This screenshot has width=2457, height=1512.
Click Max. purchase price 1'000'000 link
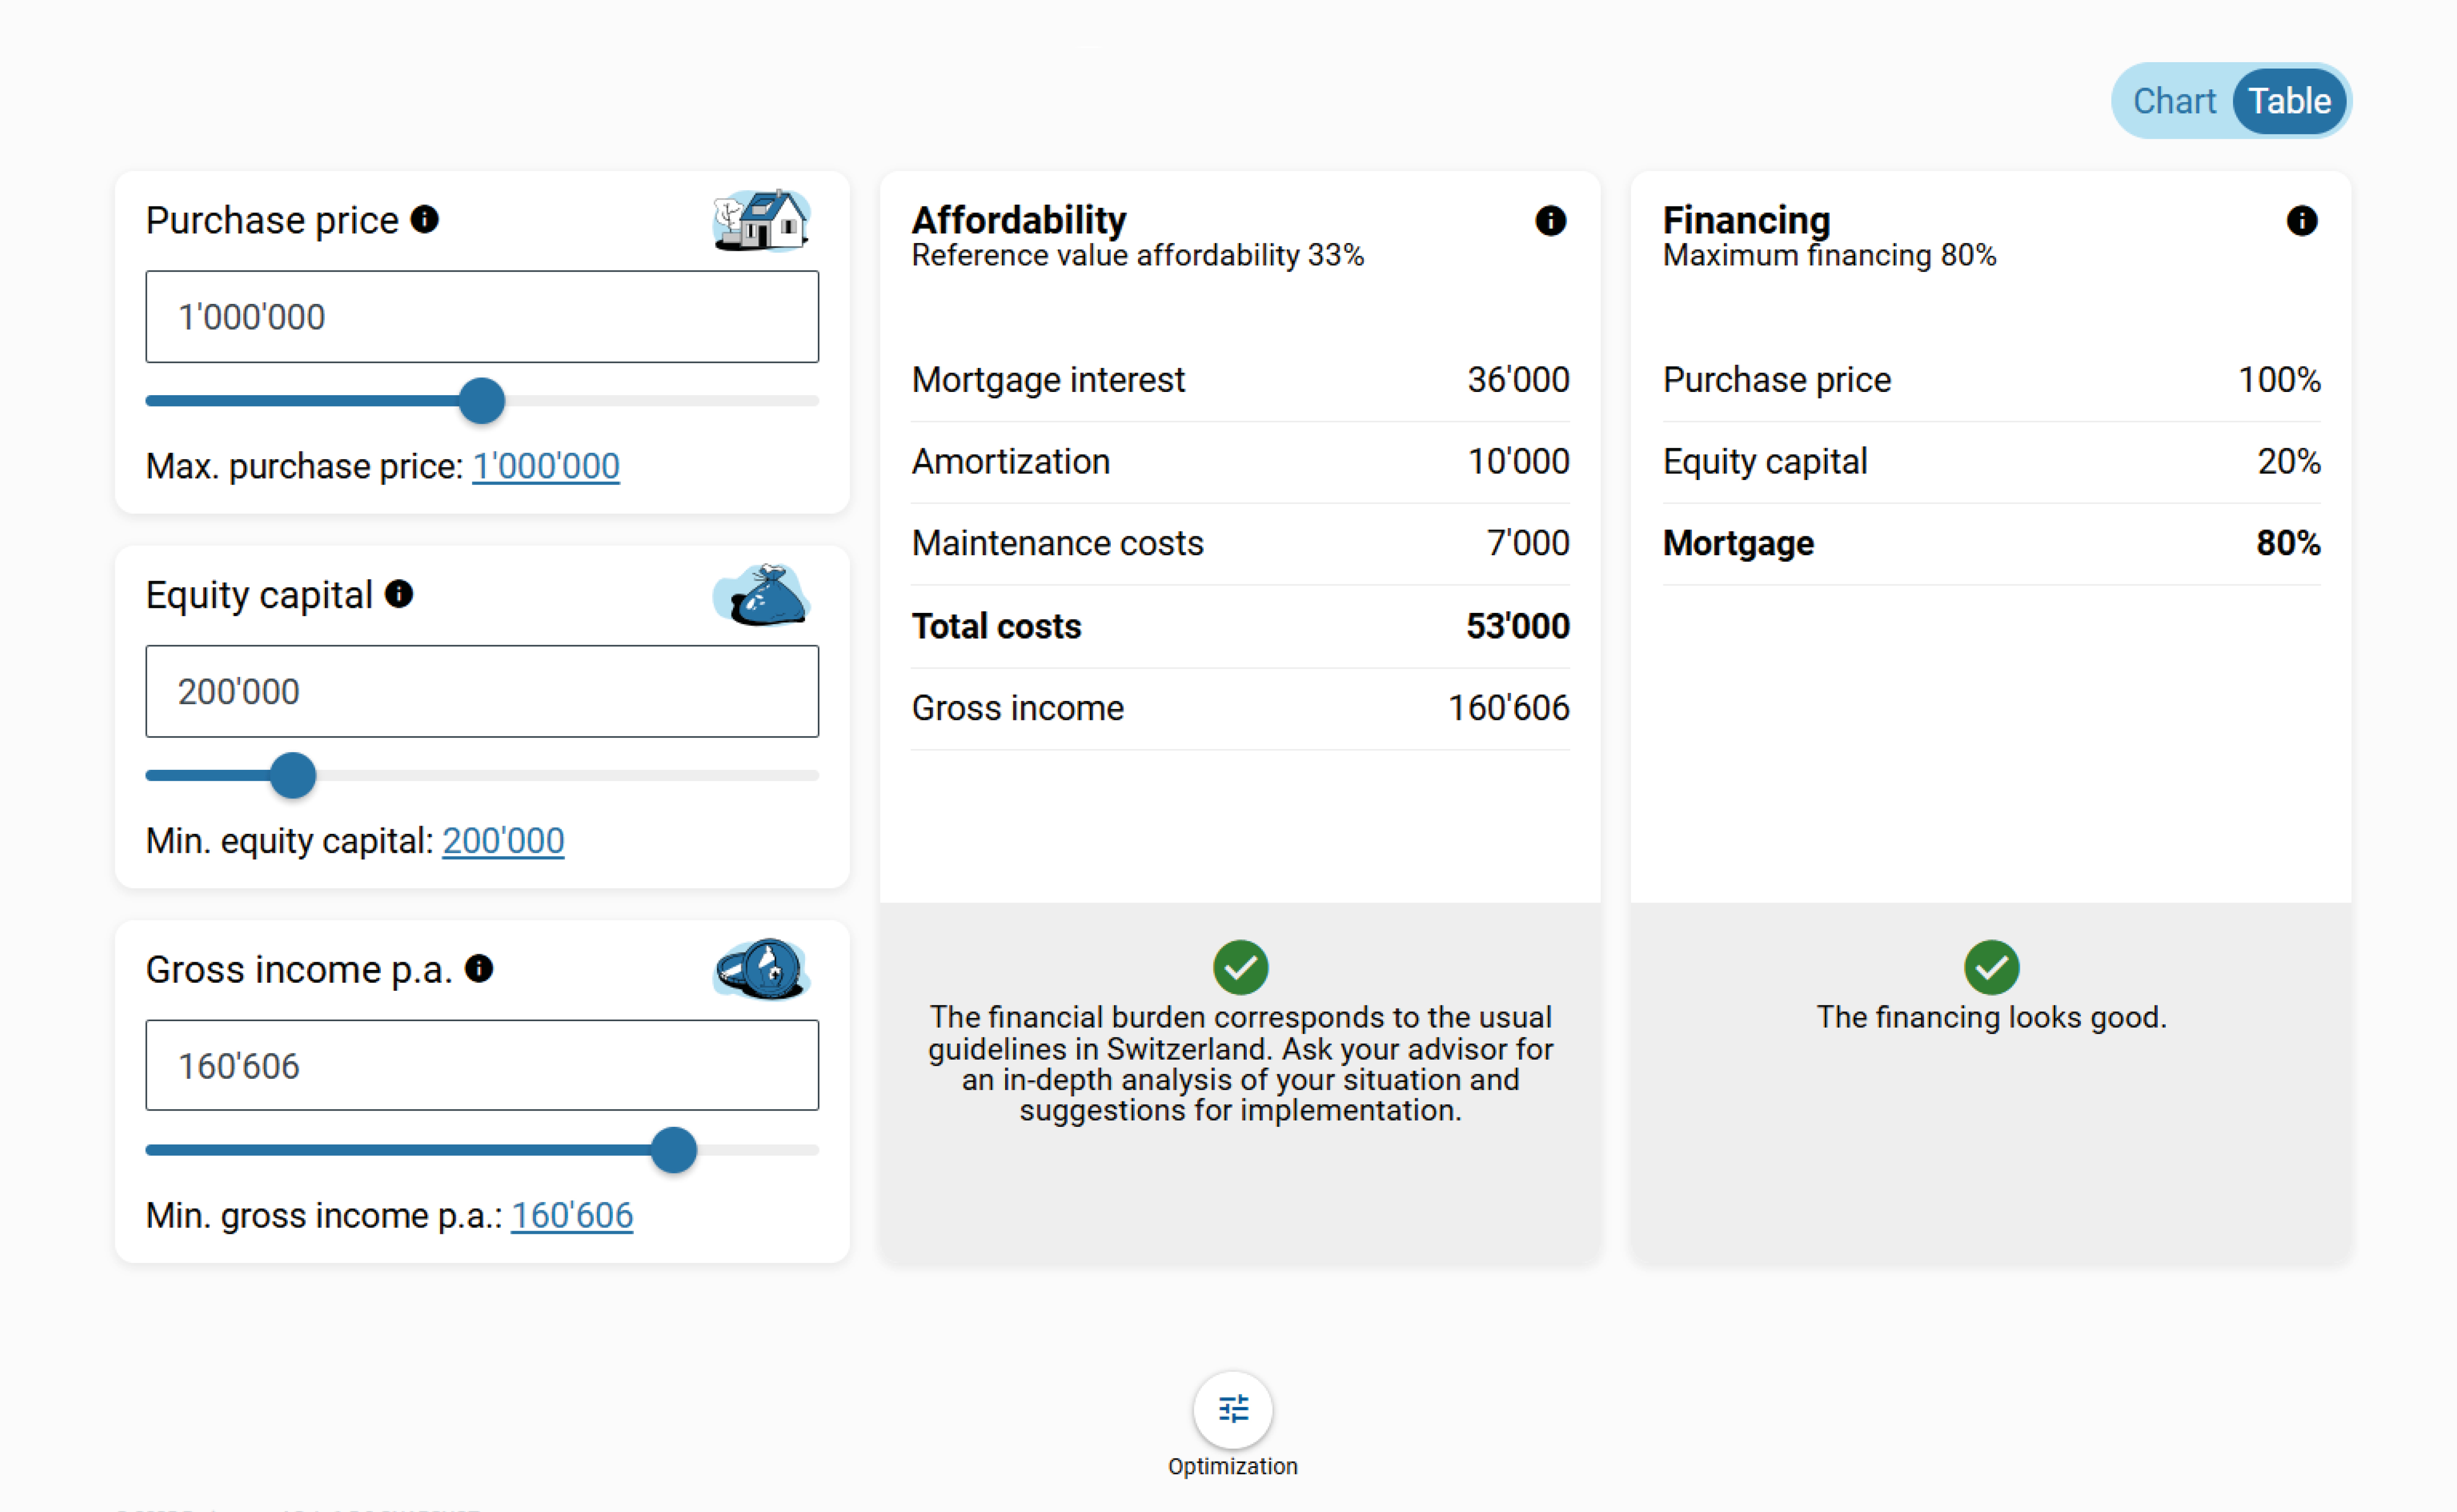(546, 466)
